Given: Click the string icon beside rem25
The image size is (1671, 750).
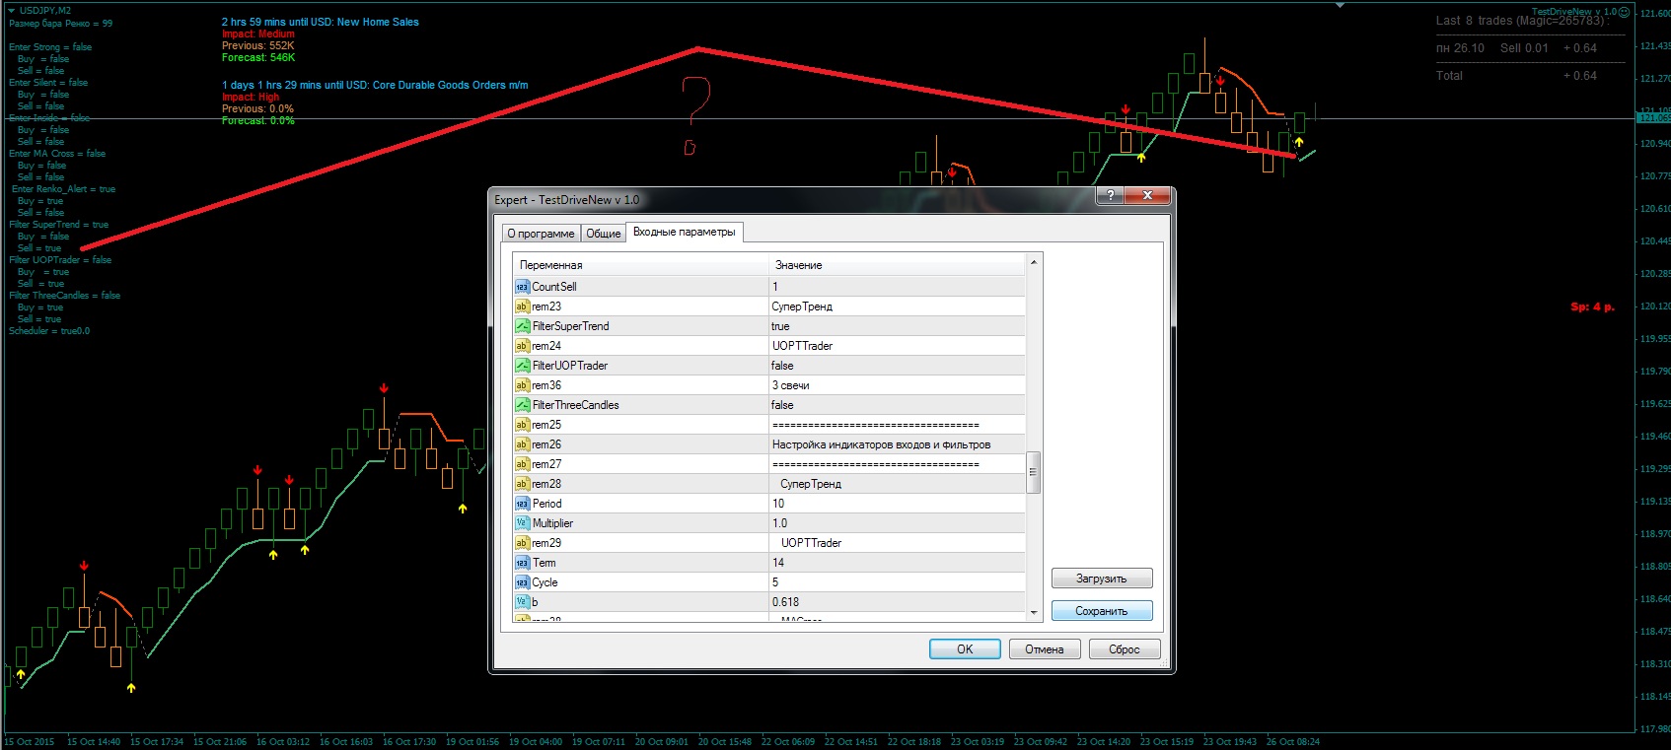Looking at the screenshot, I should point(522,425).
